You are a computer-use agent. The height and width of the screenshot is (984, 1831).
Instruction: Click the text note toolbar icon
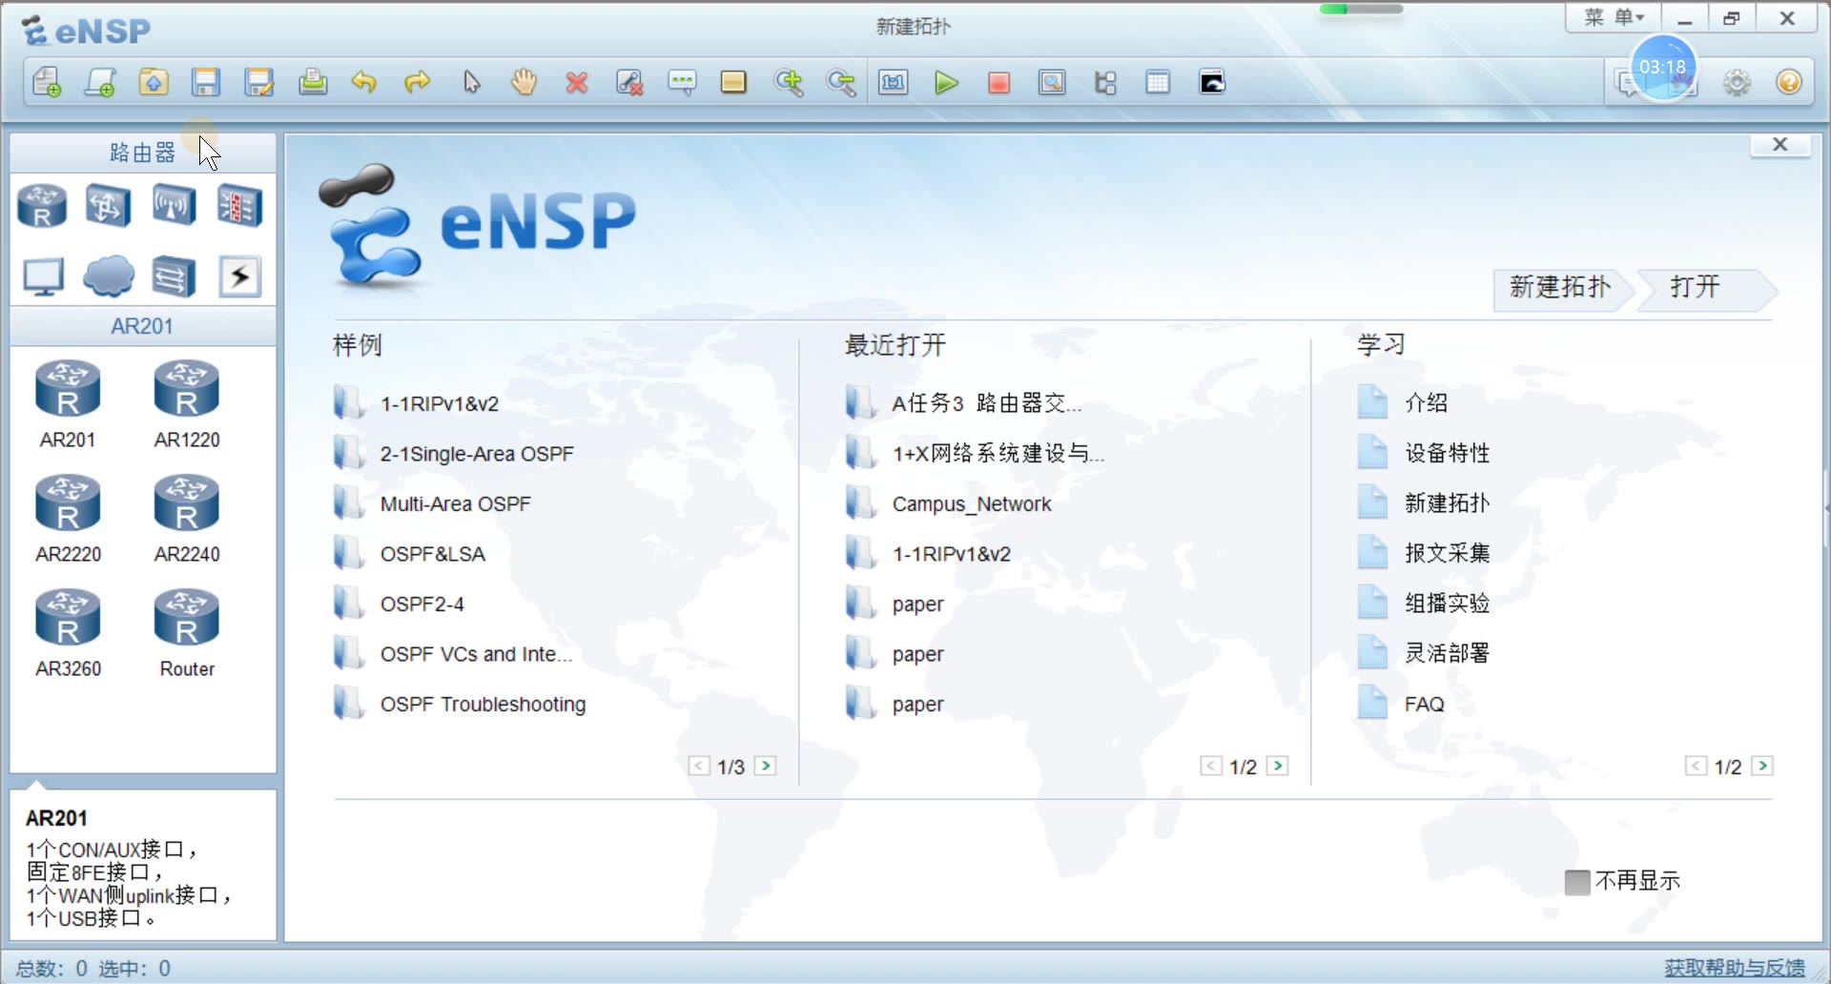(681, 83)
